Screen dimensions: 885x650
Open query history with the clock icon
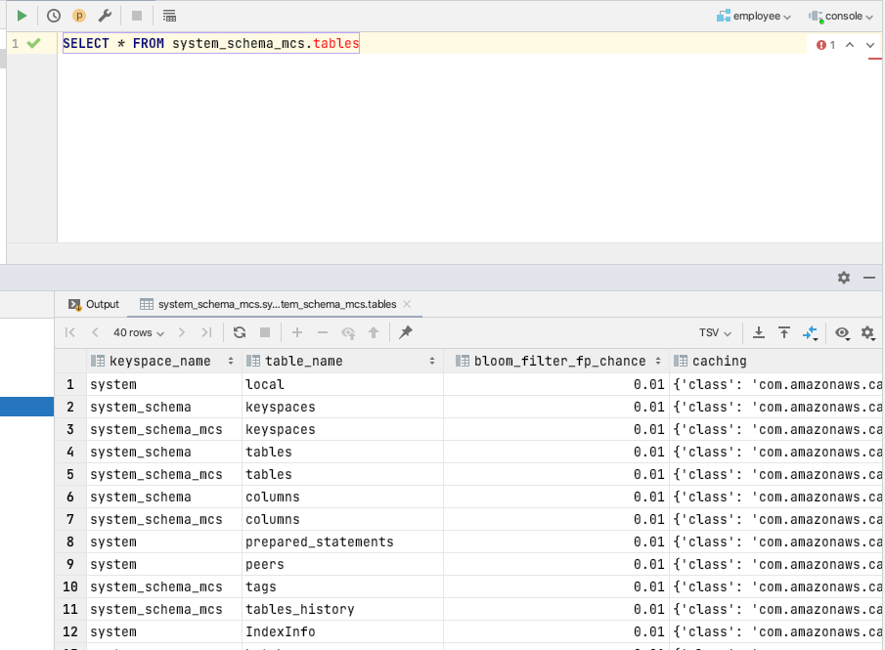[54, 16]
